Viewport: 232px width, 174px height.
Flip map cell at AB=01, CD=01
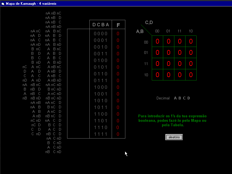(168, 53)
